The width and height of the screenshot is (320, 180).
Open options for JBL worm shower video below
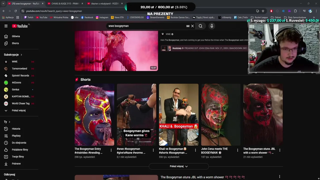(x=279, y=177)
